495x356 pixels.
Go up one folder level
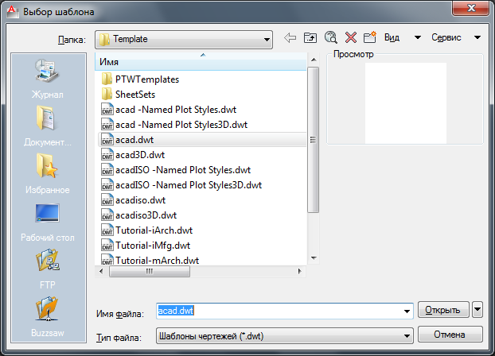310,38
